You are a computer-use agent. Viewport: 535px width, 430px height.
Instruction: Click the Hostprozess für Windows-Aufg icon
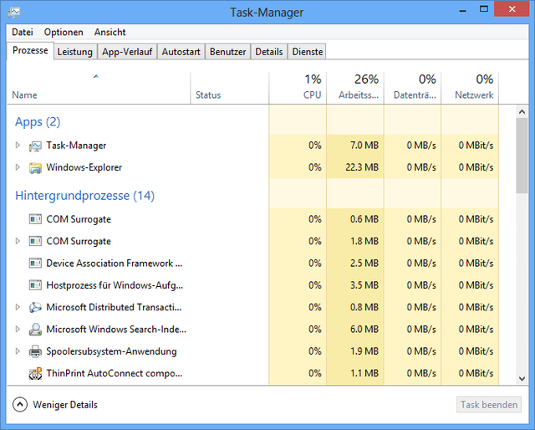click(x=35, y=285)
